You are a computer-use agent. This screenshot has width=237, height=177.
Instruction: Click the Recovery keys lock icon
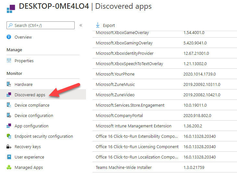click(9, 147)
